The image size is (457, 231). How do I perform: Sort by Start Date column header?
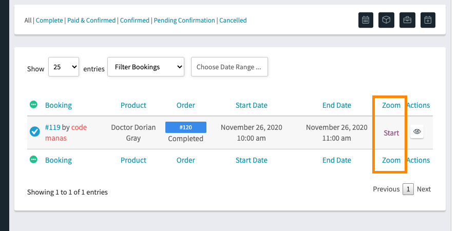(251, 105)
